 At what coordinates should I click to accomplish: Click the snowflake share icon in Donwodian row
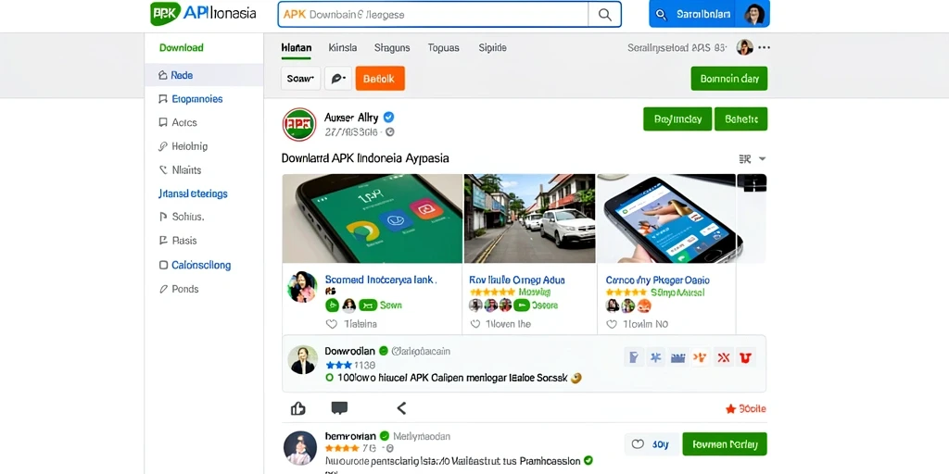pyautogui.click(x=655, y=357)
